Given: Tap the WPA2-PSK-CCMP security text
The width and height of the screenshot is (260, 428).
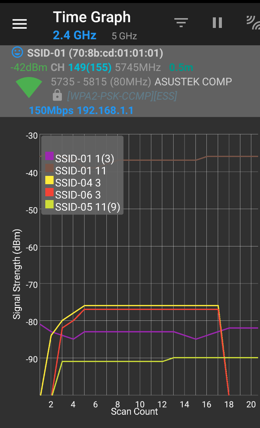Looking at the screenshot, I should point(122,96).
